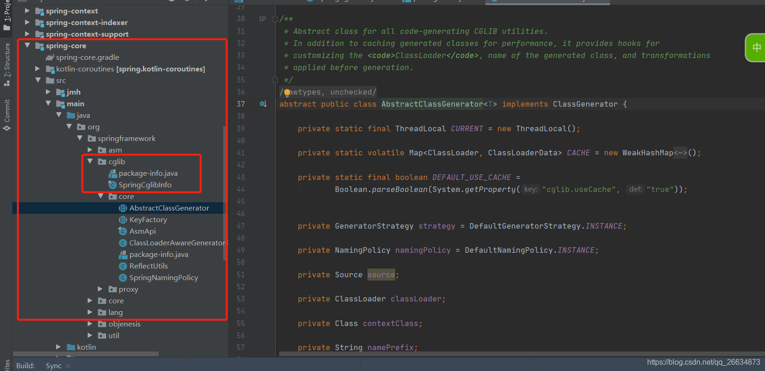The height and width of the screenshot is (371, 765).
Task: Expand the util package
Action: tap(90, 335)
